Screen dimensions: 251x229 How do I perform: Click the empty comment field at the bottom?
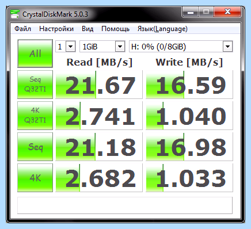[125, 205]
